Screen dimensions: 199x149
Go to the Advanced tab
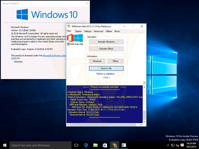coord(99,31)
